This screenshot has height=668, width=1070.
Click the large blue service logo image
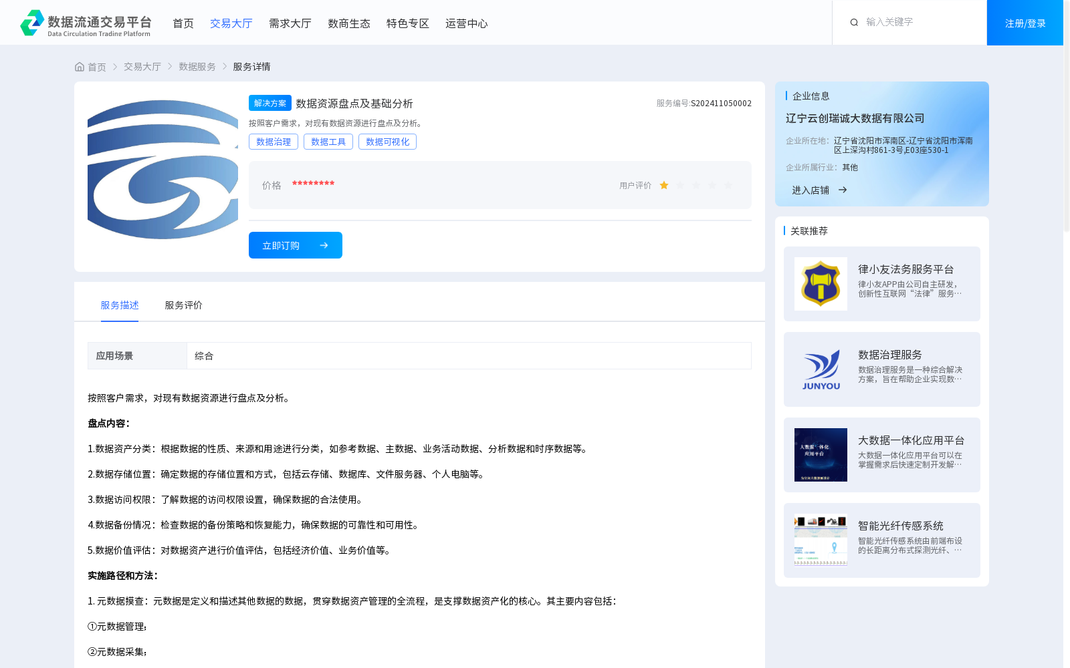[163, 170]
